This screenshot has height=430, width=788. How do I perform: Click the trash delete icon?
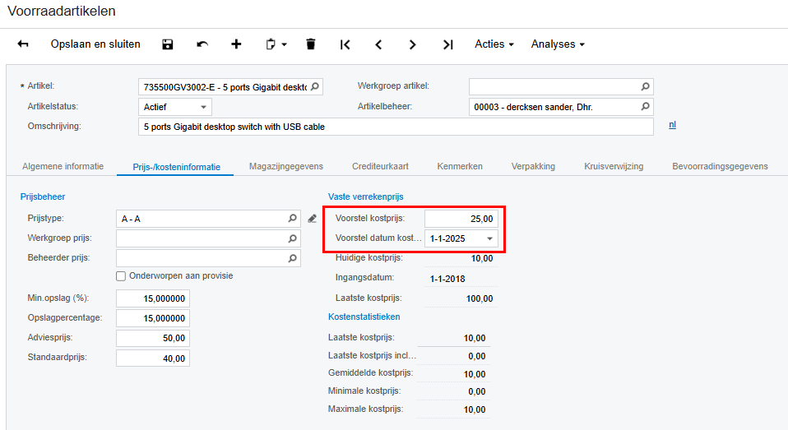pyautogui.click(x=311, y=44)
